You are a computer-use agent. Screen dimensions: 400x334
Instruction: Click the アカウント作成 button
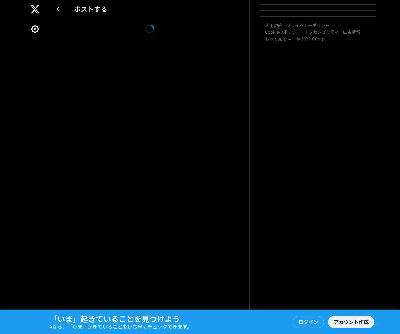tap(351, 322)
